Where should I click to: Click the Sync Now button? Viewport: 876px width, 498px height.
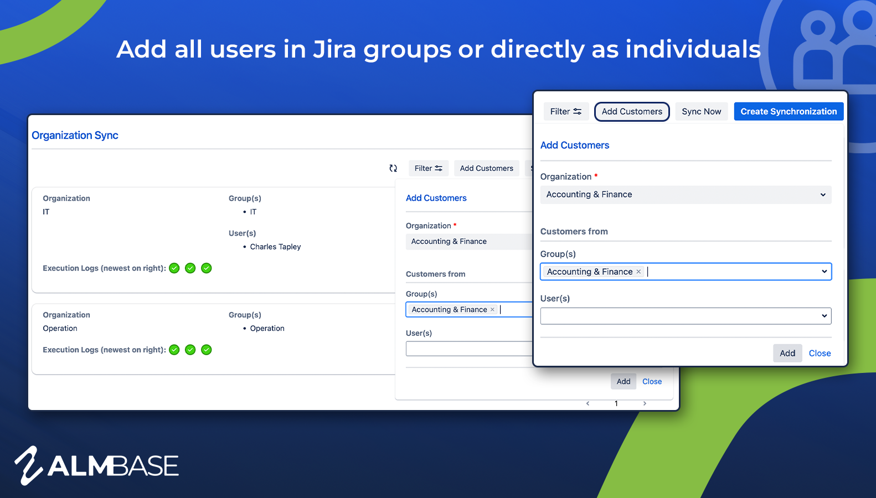702,111
